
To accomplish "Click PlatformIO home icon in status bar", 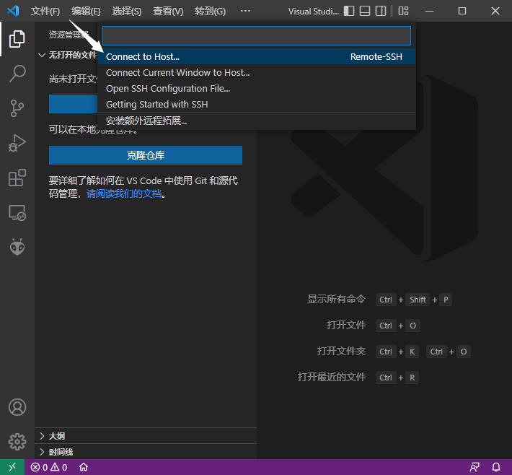I will (x=84, y=467).
